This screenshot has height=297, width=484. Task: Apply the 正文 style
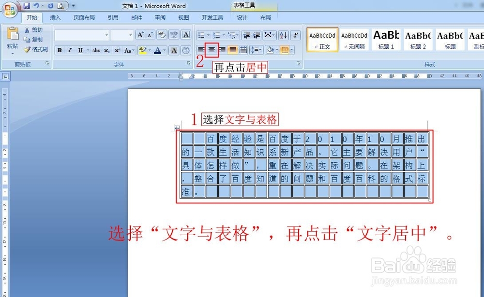[322, 40]
